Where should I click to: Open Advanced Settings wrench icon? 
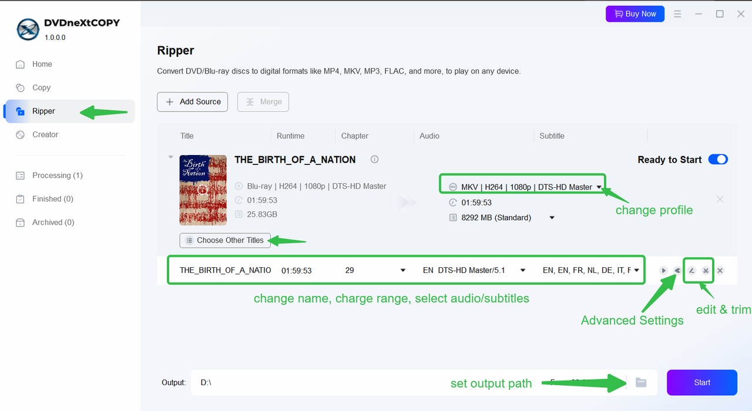[x=677, y=271]
